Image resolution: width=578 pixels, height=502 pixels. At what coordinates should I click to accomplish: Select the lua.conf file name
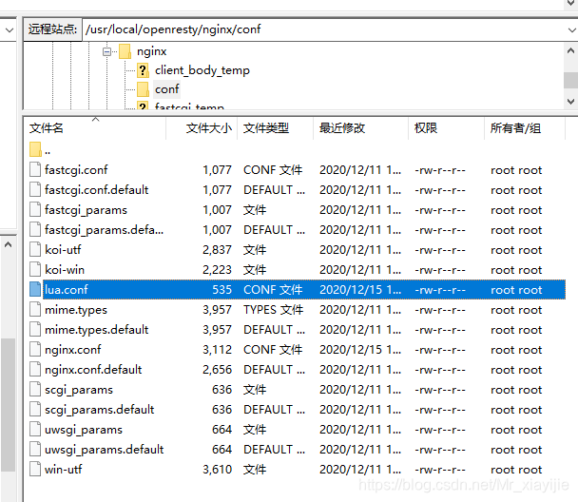(67, 290)
